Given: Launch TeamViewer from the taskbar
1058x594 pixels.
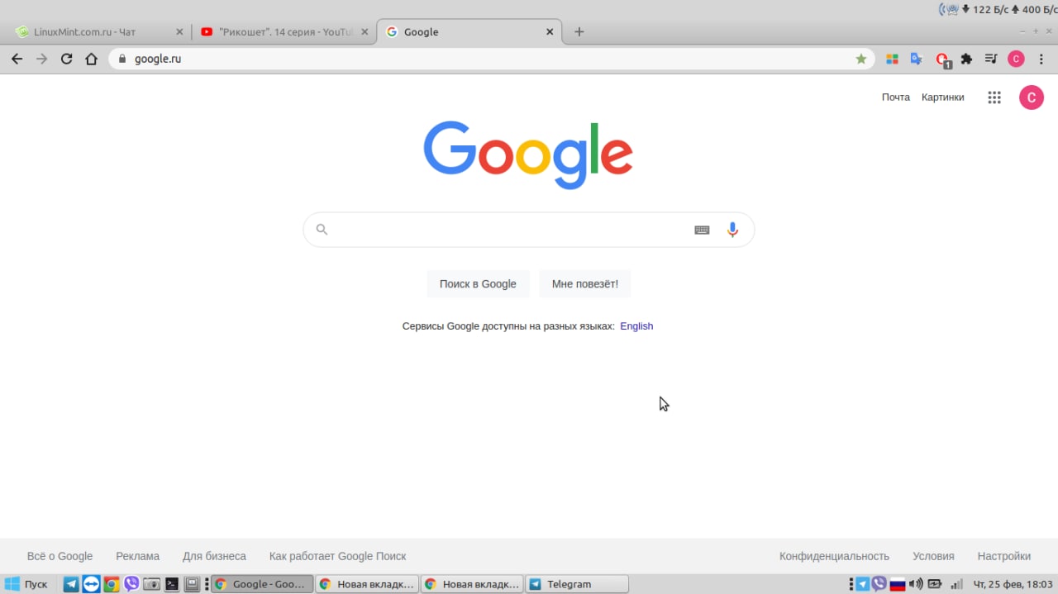Looking at the screenshot, I should pyautogui.click(x=91, y=584).
